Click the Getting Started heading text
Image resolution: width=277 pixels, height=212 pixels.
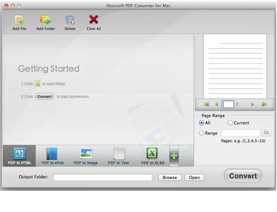tap(49, 69)
